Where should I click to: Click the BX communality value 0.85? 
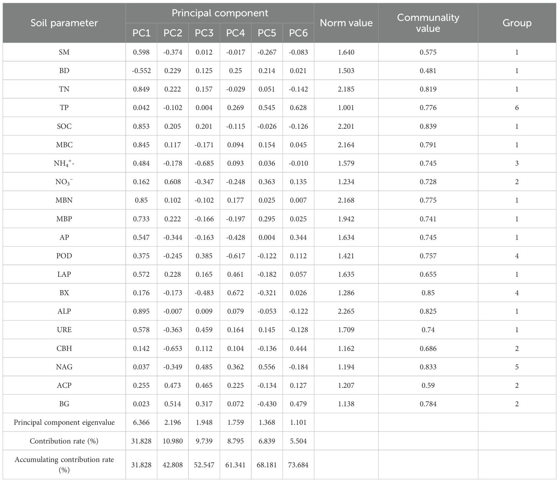(428, 293)
